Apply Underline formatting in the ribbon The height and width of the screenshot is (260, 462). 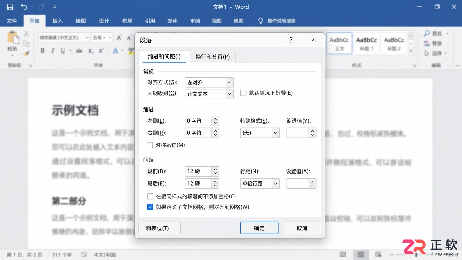pos(63,51)
